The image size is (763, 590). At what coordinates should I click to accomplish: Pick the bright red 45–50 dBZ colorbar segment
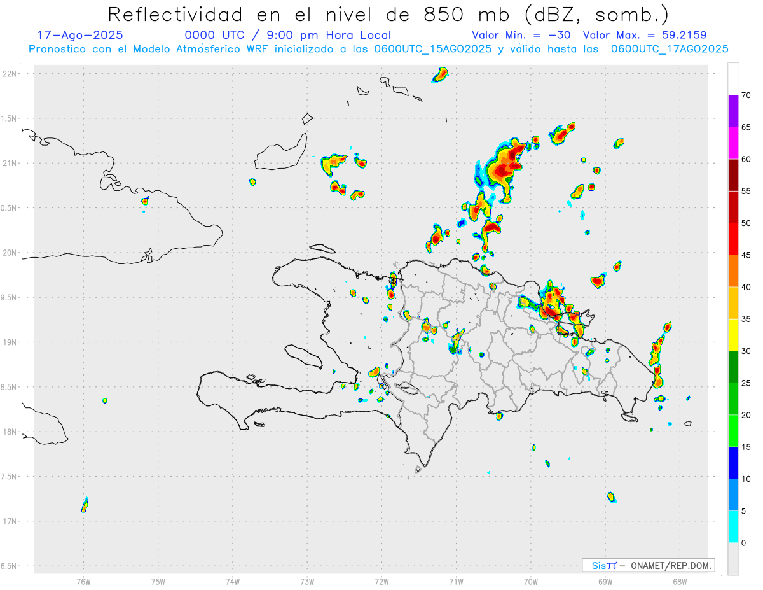(x=733, y=239)
